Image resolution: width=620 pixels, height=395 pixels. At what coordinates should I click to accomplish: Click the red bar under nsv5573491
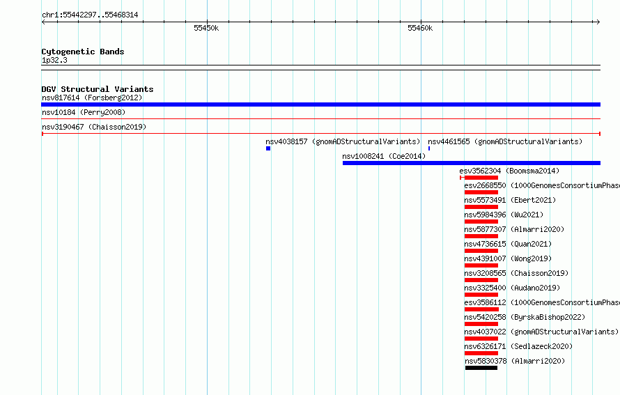(481, 207)
